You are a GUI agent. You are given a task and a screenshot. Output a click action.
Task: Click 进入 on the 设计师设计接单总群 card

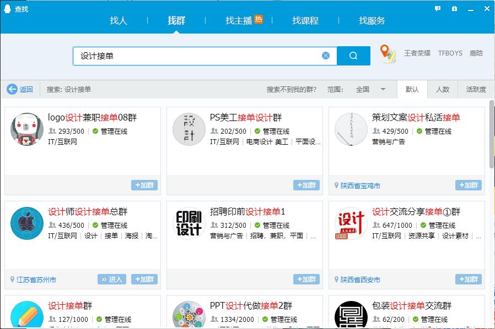(112, 279)
